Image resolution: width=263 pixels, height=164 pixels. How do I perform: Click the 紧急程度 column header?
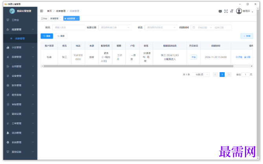[x=105, y=46]
